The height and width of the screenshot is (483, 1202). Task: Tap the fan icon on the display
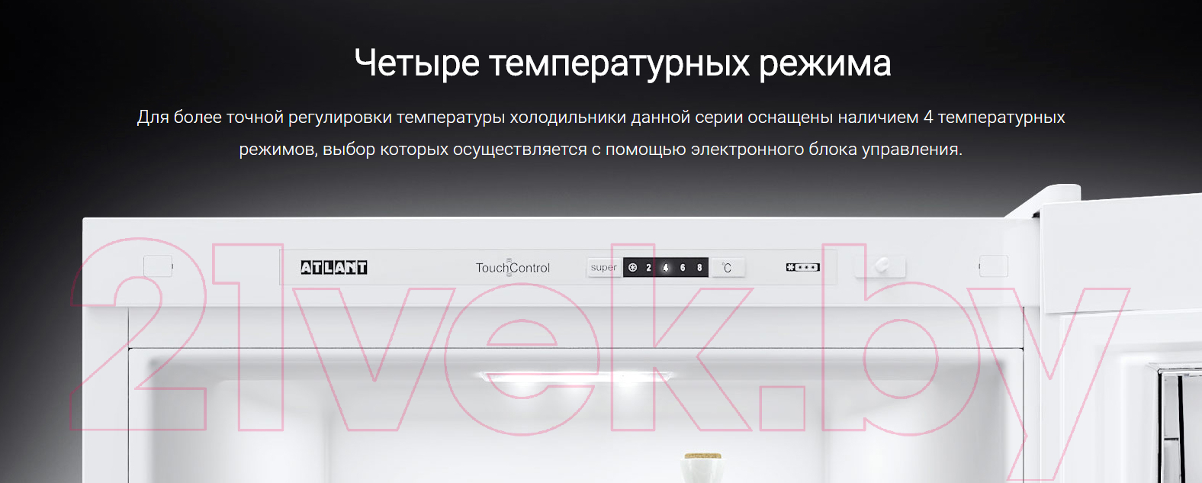pos(632,268)
